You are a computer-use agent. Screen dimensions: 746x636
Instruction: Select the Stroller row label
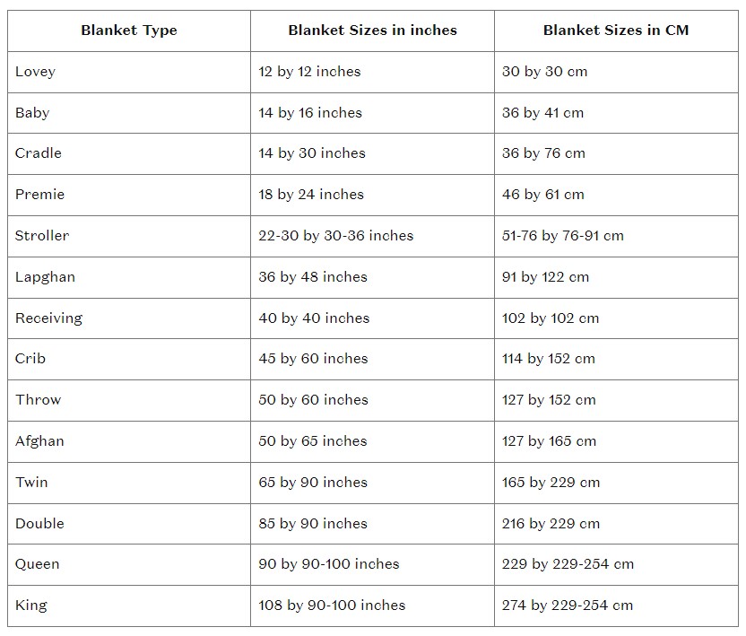[42, 236]
